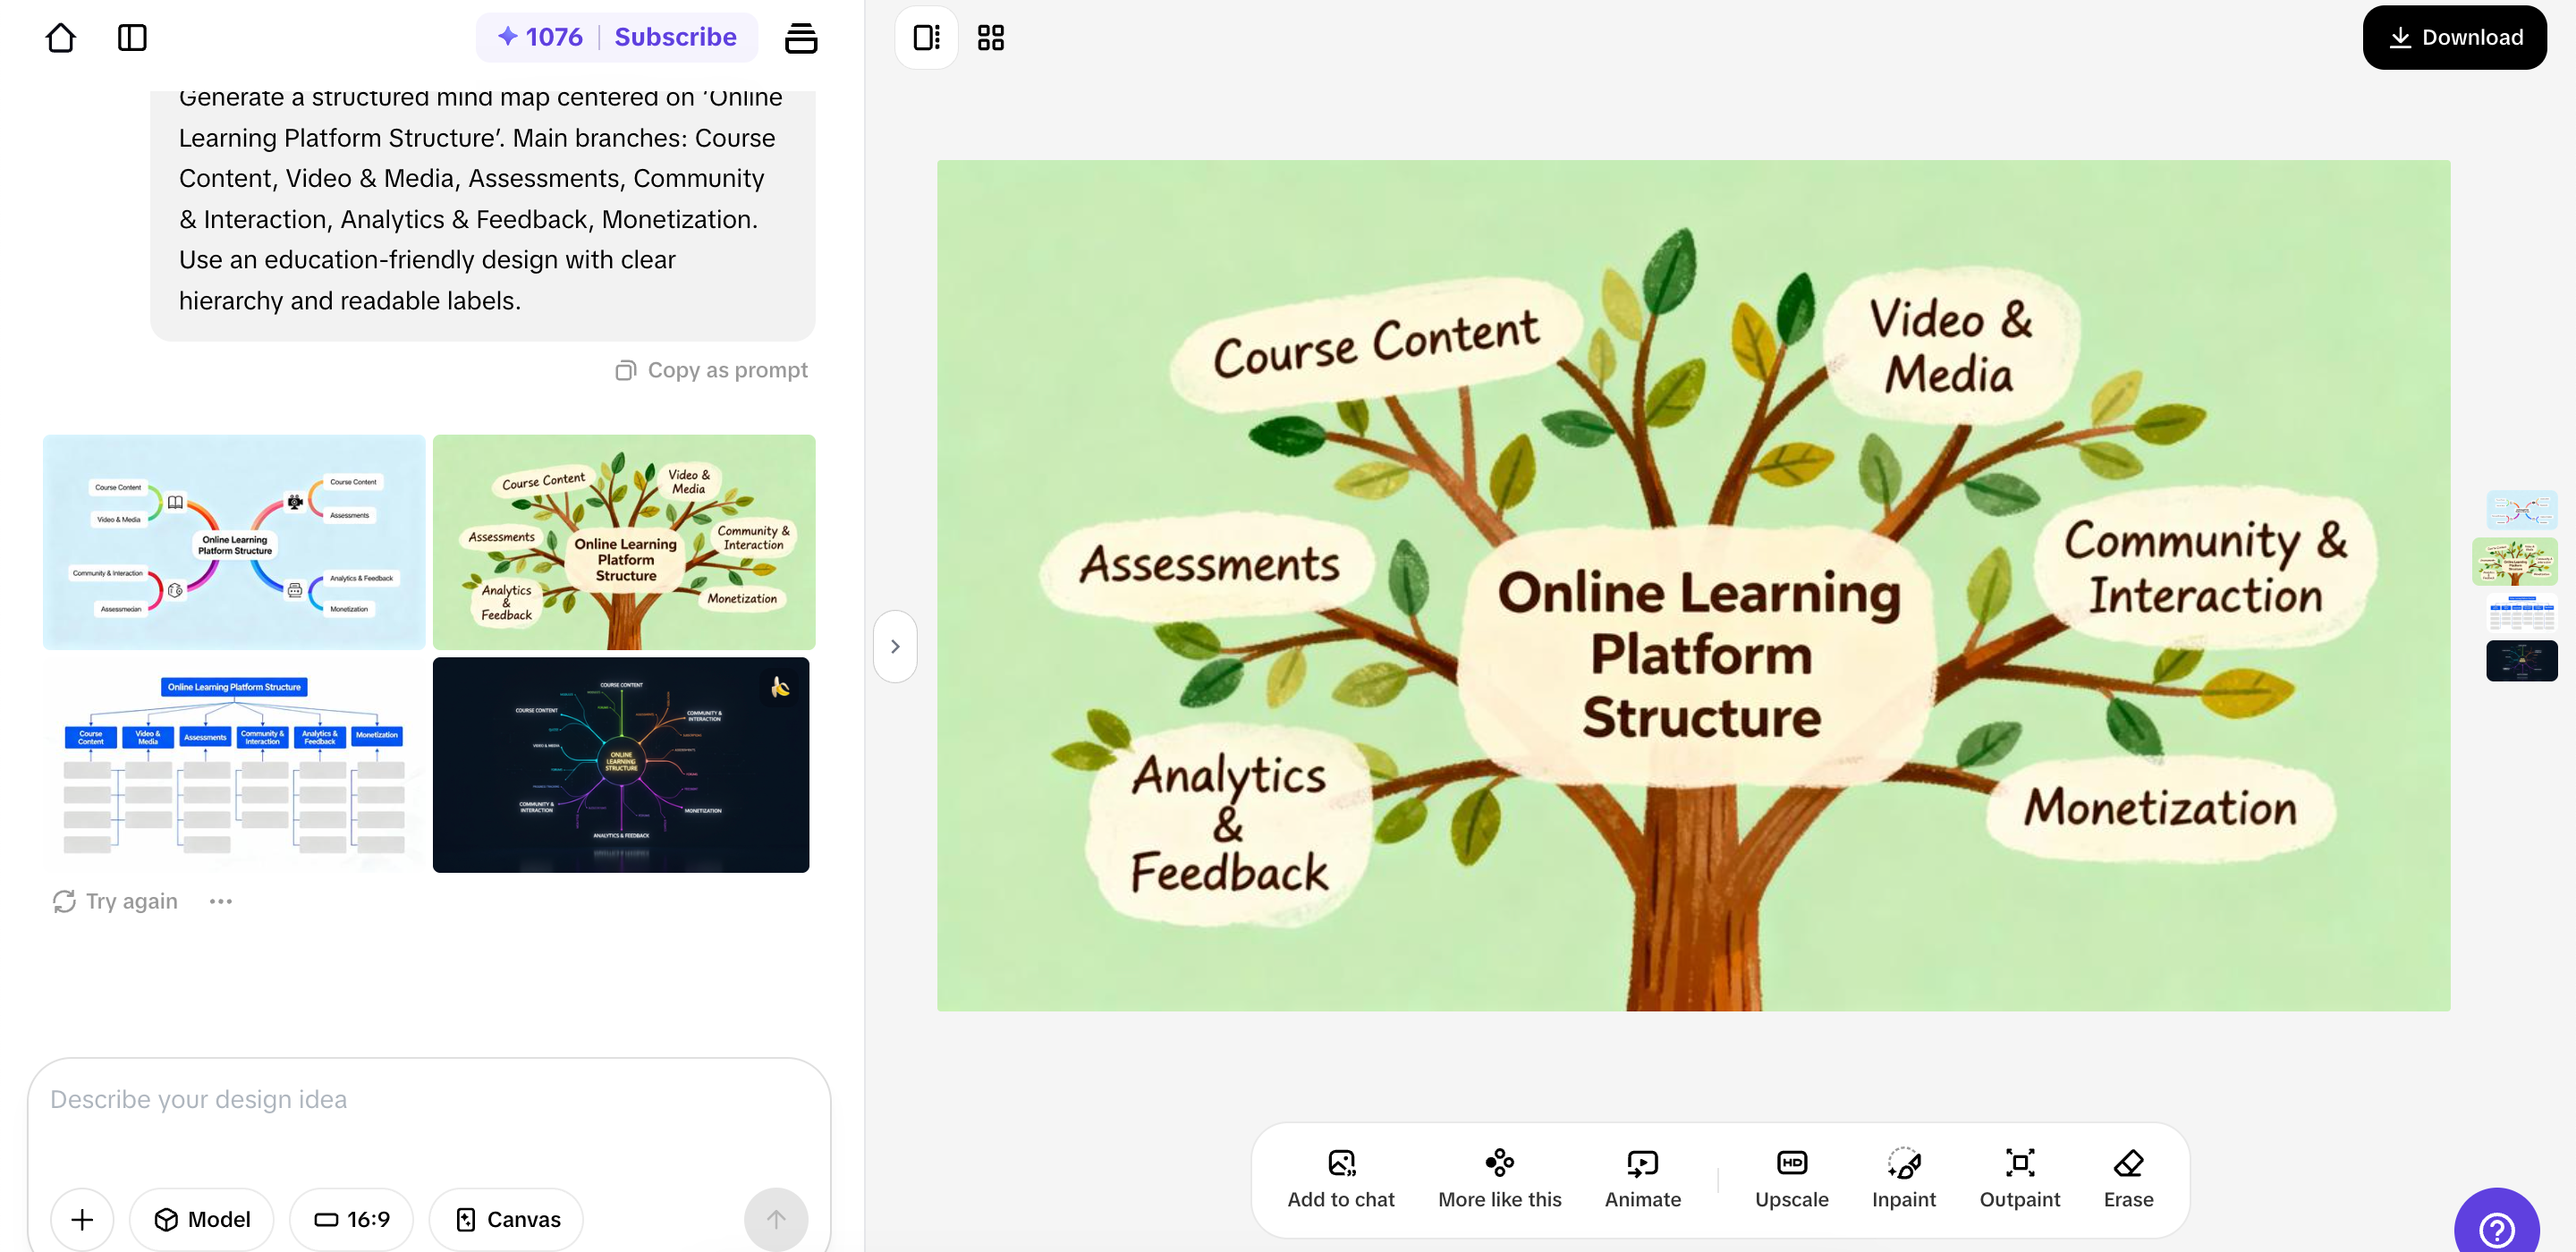Open the 16:9 aspect ratio selector
Image resolution: width=2576 pixels, height=1252 pixels.
click(x=351, y=1219)
